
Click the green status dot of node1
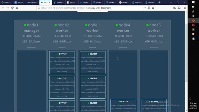[x=25, y=25]
